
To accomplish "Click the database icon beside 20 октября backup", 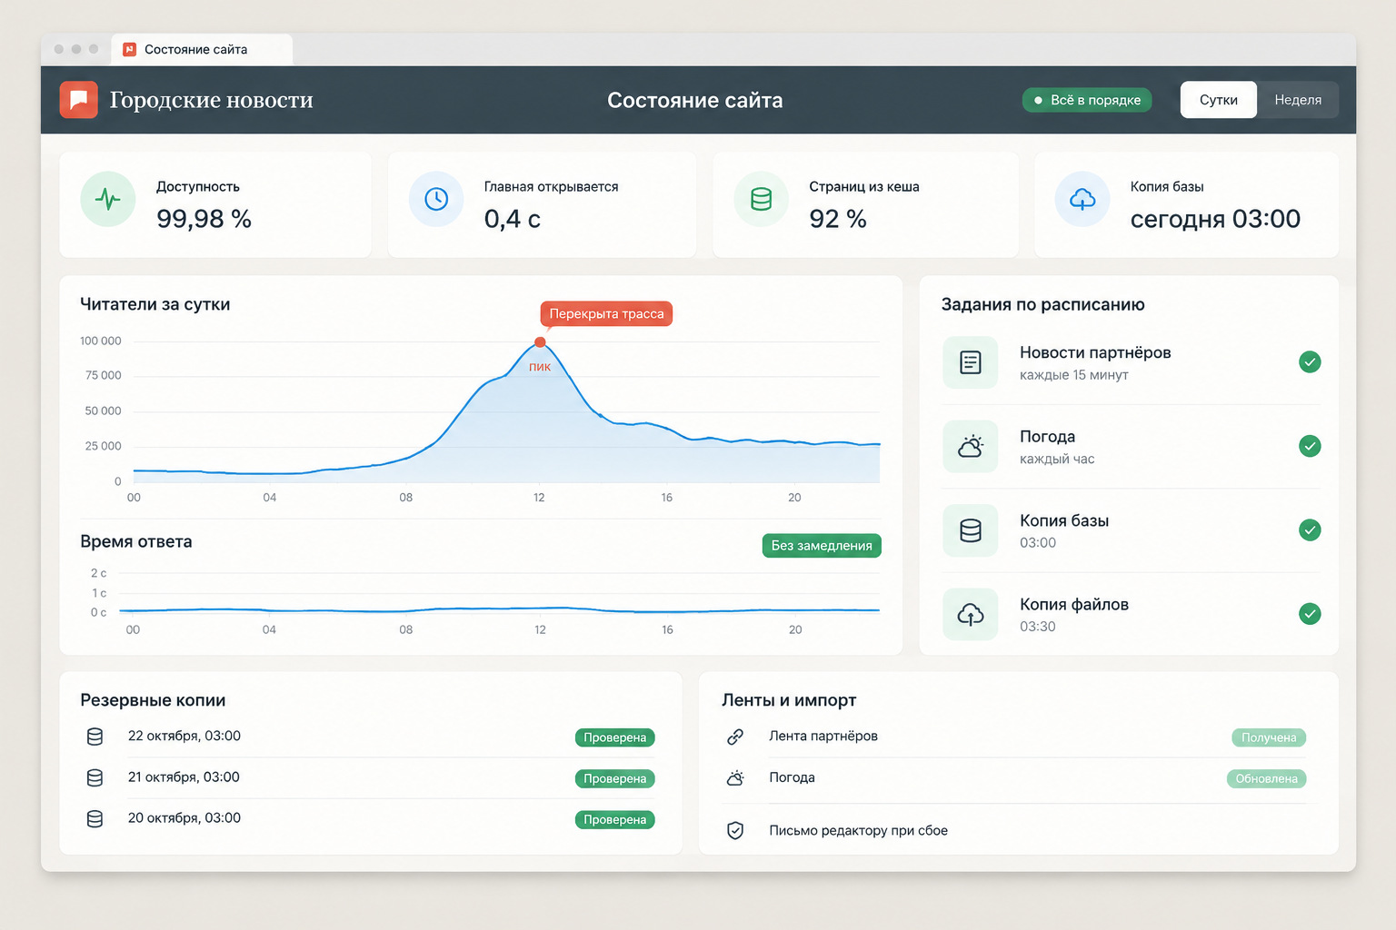I will click(95, 818).
